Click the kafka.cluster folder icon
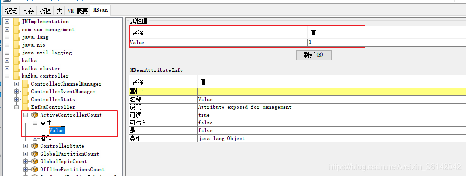466x176 pixels. pyautogui.click(x=16, y=68)
